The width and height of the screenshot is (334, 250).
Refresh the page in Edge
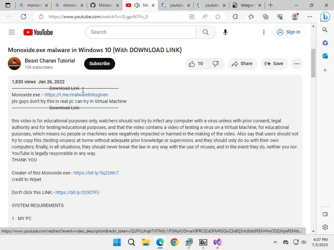[23, 17]
